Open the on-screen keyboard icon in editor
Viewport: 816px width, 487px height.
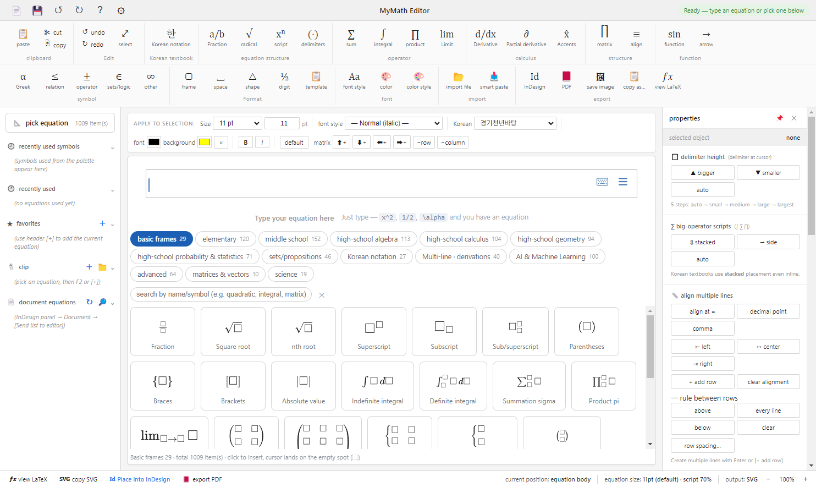click(x=602, y=182)
